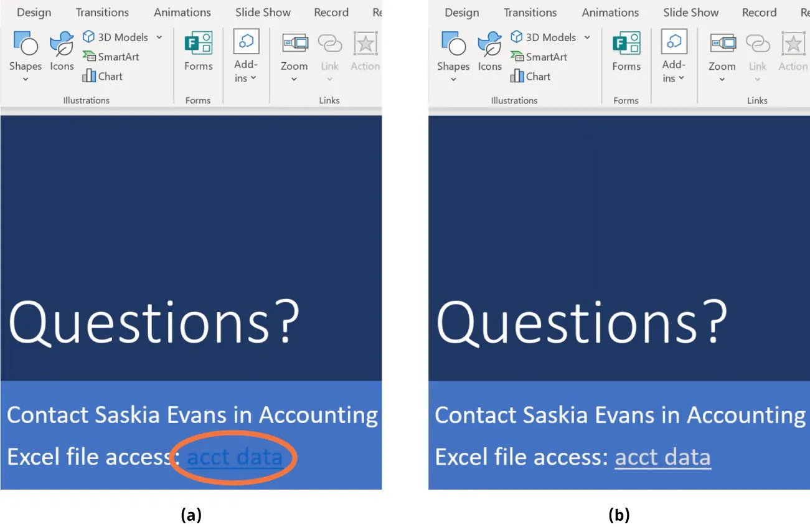Image resolution: width=810 pixels, height=527 pixels.
Task: Open the Add-ins panel
Action: [x=246, y=43]
